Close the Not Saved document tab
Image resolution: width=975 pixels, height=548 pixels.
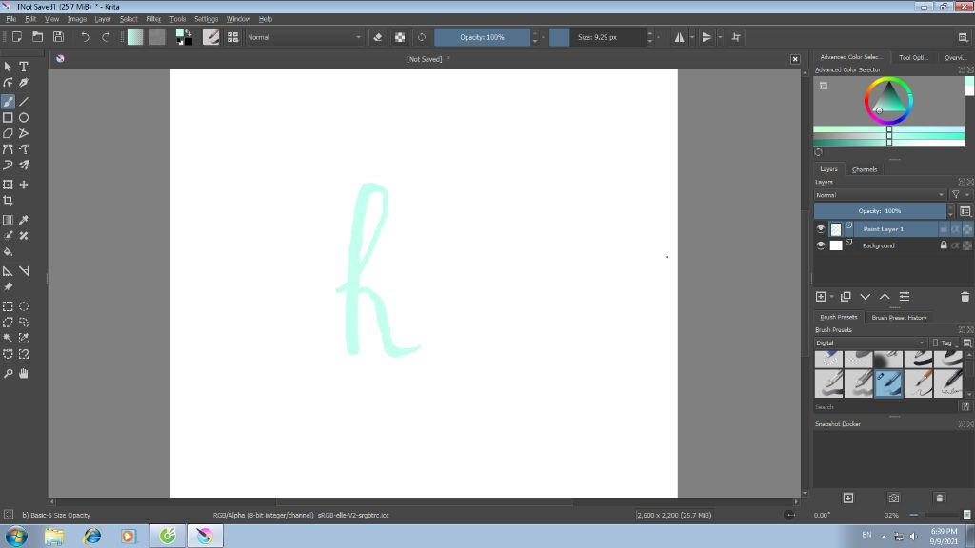pos(795,59)
